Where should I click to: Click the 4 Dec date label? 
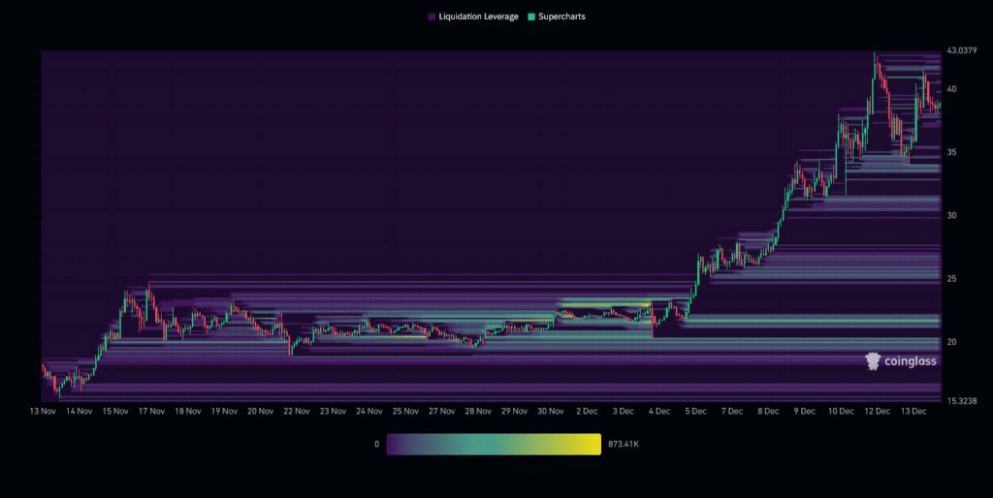(659, 412)
